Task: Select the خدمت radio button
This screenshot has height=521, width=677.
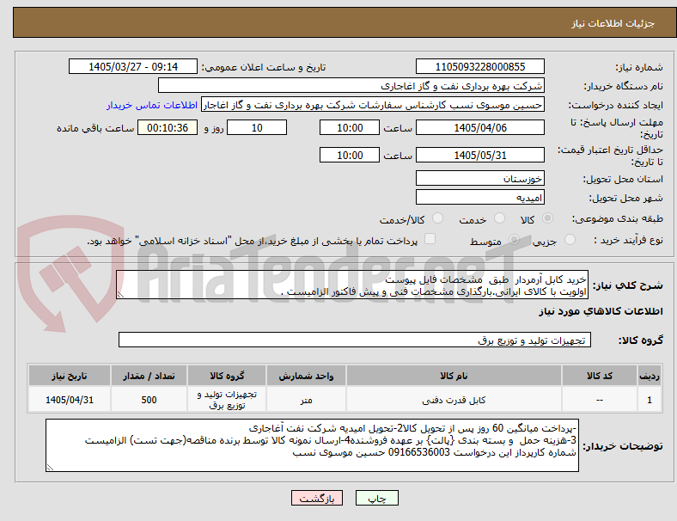Action: pyautogui.click(x=499, y=218)
